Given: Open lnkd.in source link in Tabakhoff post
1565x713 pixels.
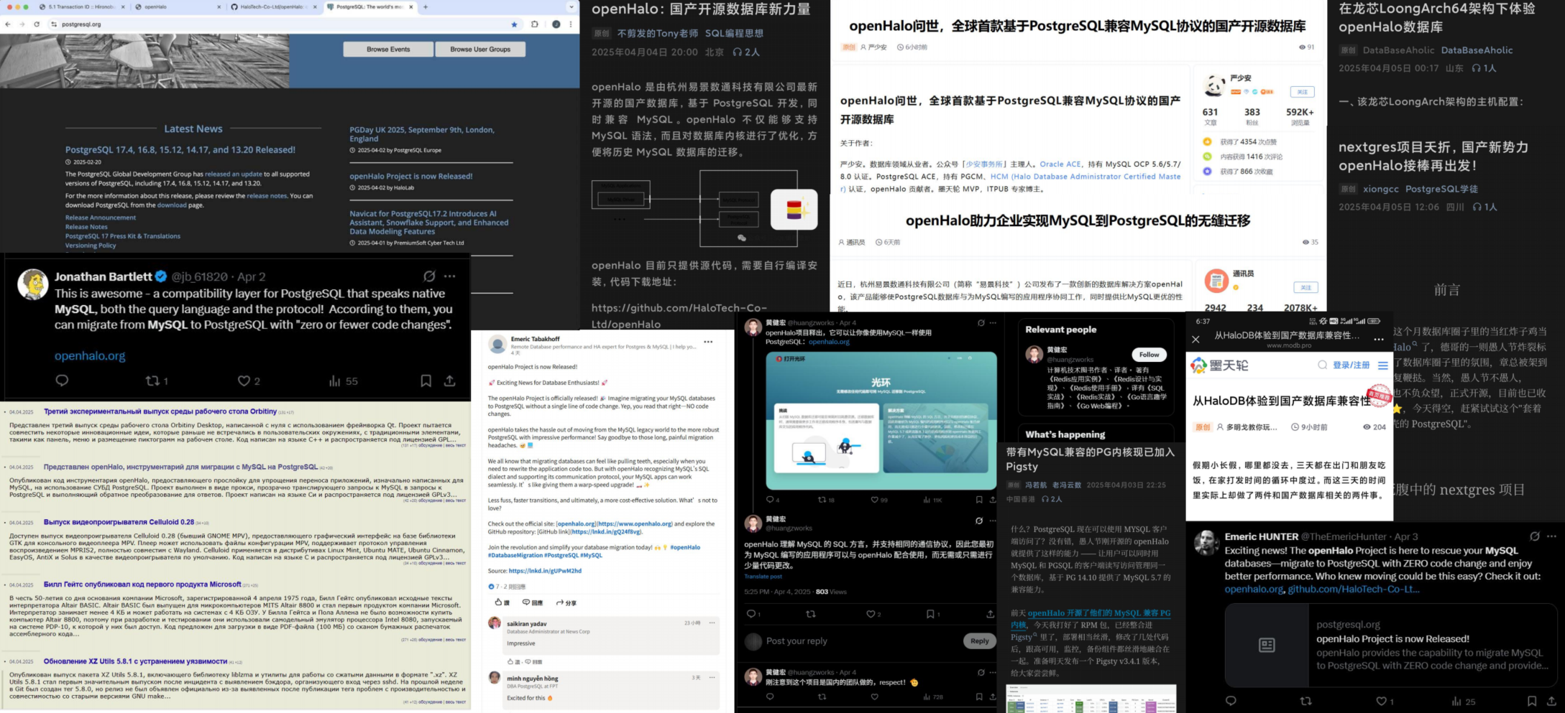Looking at the screenshot, I should pos(545,571).
